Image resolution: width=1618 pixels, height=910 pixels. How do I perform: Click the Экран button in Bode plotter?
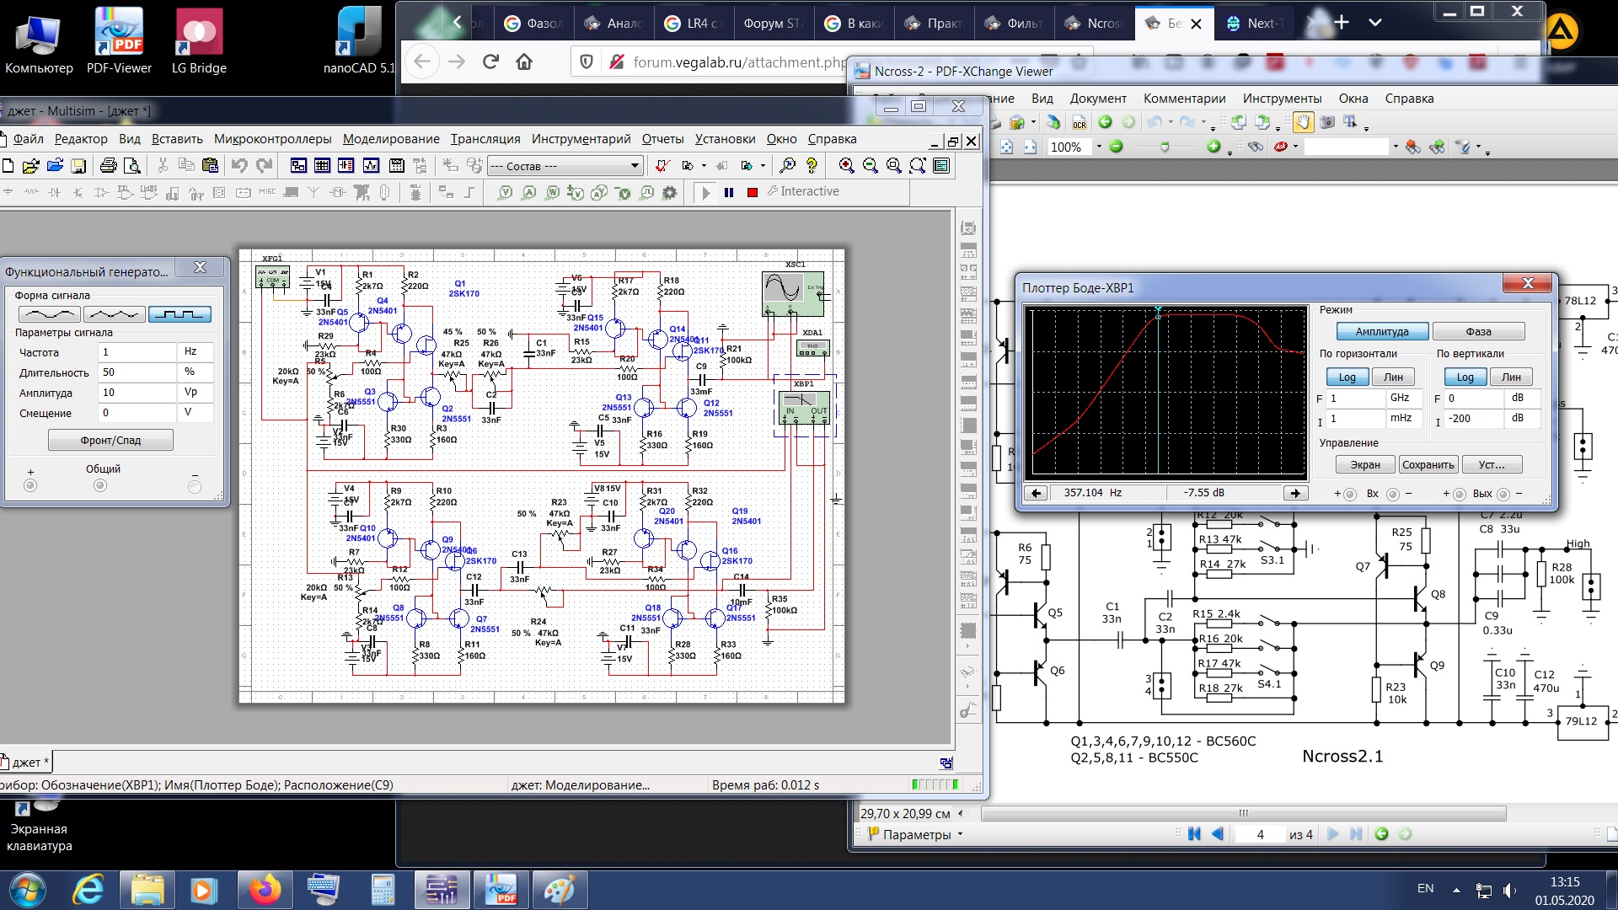click(1365, 465)
